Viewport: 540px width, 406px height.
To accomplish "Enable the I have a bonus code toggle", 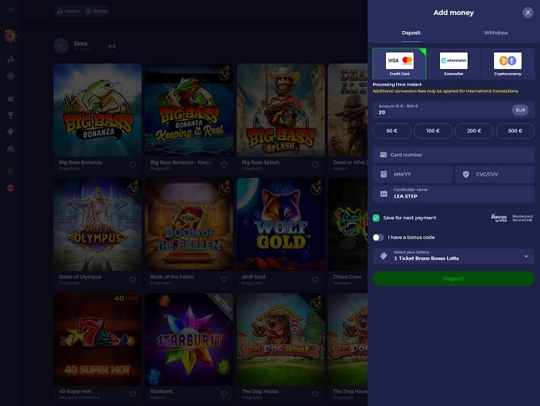I will (x=379, y=237).
